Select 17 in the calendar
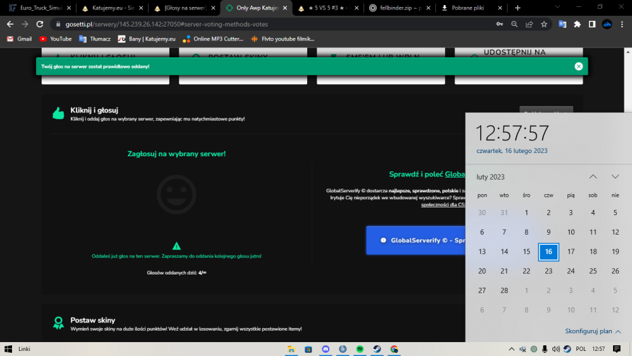The image size is (632, 356). (x=571, y=252)
